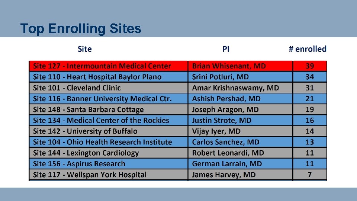Click the PI column header

[x=226, y=49]
